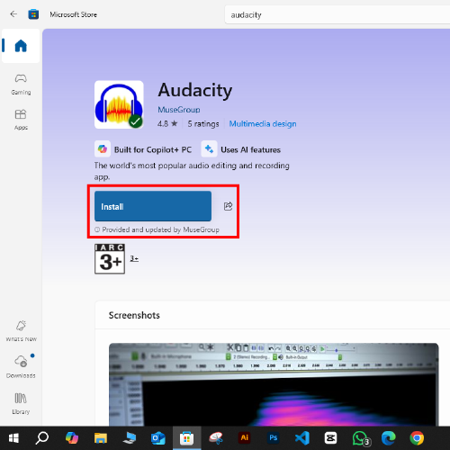Open the 3+ age rating link
This screenshot has width=450, height=450.
tap(134, 258)
